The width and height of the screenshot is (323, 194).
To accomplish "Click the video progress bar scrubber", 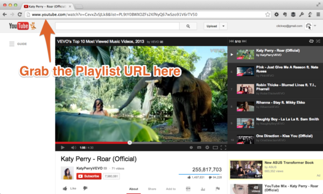I will (130, 142).
